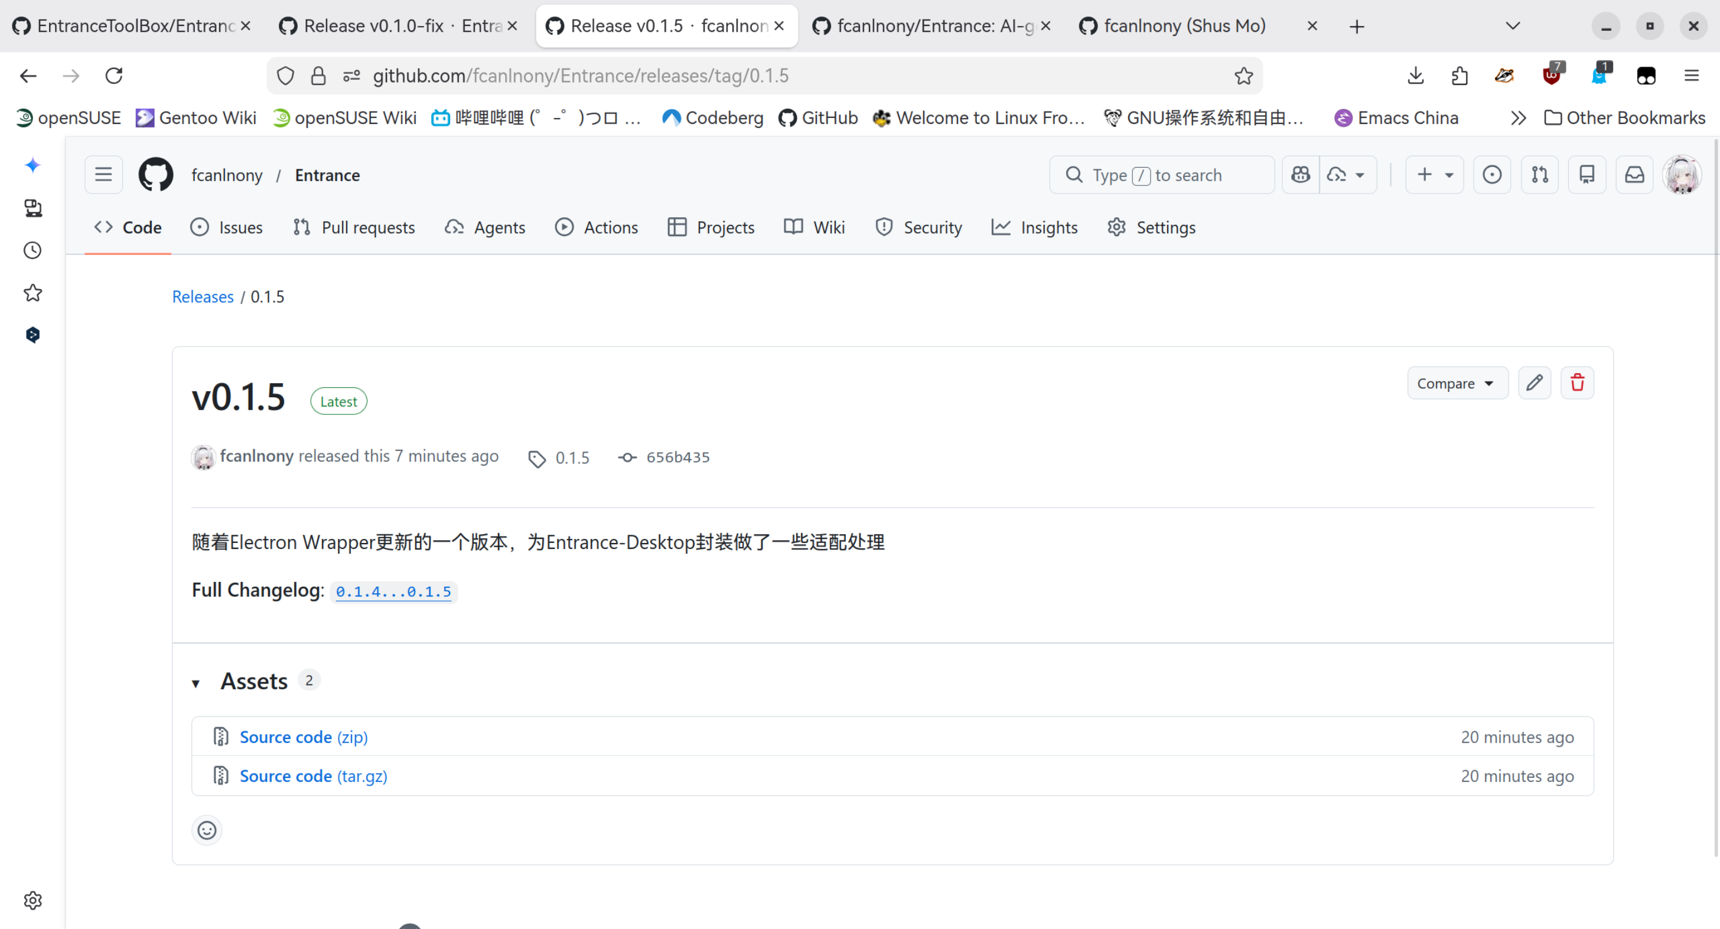The image size is (1720, 929).
Task: Click the Releases breadcrumb link
Action: pyautogui.click(x=203, y=297)
